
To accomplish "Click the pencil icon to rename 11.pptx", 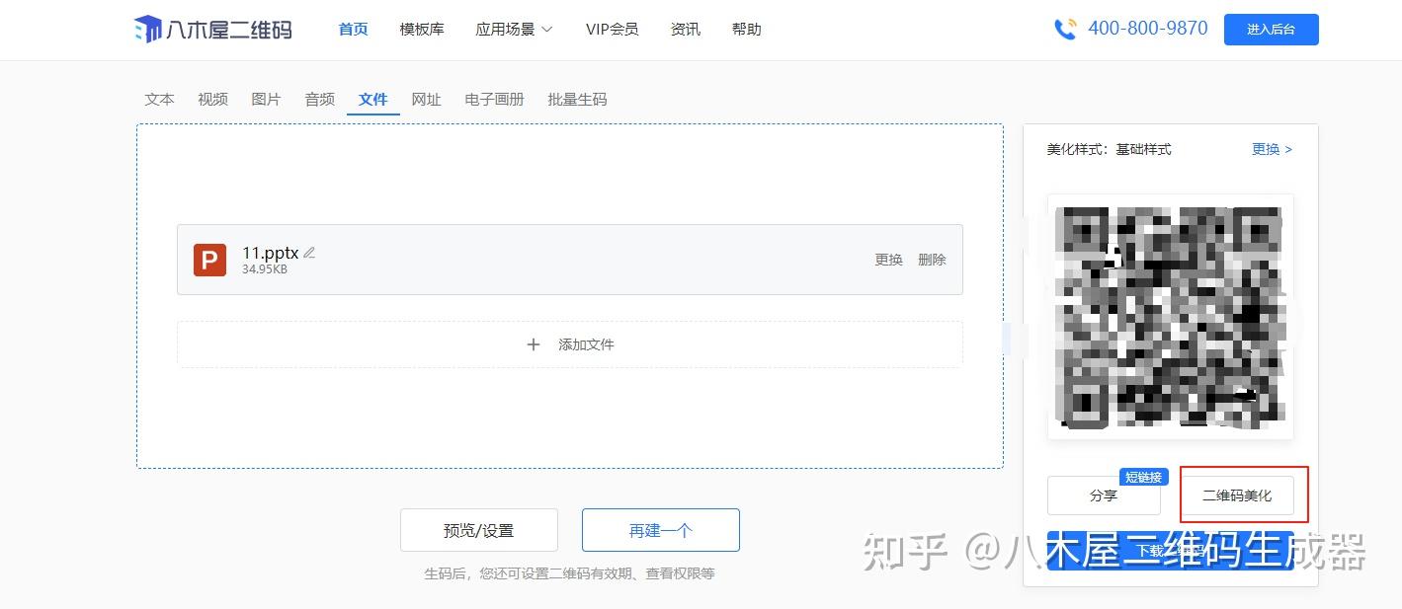I will pos(309,253).
